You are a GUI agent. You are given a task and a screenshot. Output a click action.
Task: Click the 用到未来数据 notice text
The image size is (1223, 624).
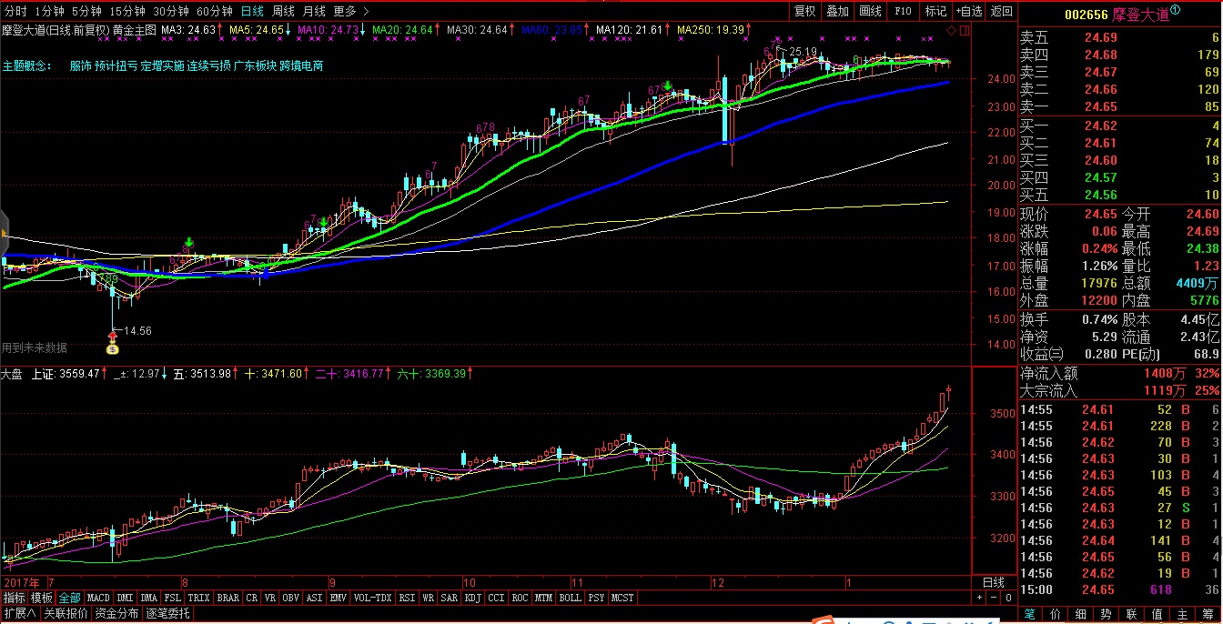[x=35, y=347]
